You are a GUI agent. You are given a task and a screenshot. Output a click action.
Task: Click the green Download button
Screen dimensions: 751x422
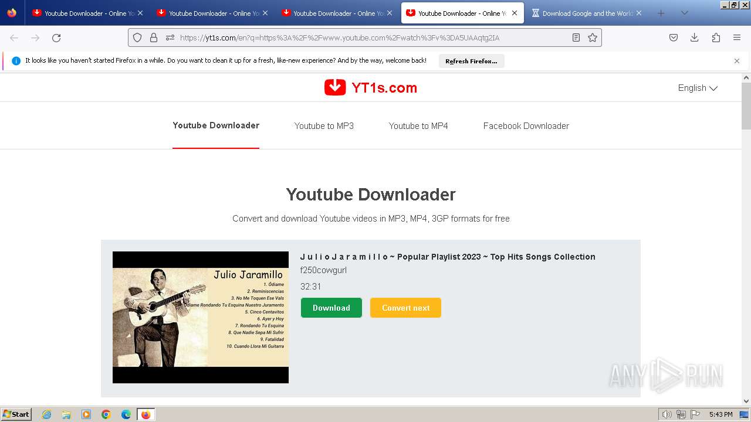click(331, 308)
